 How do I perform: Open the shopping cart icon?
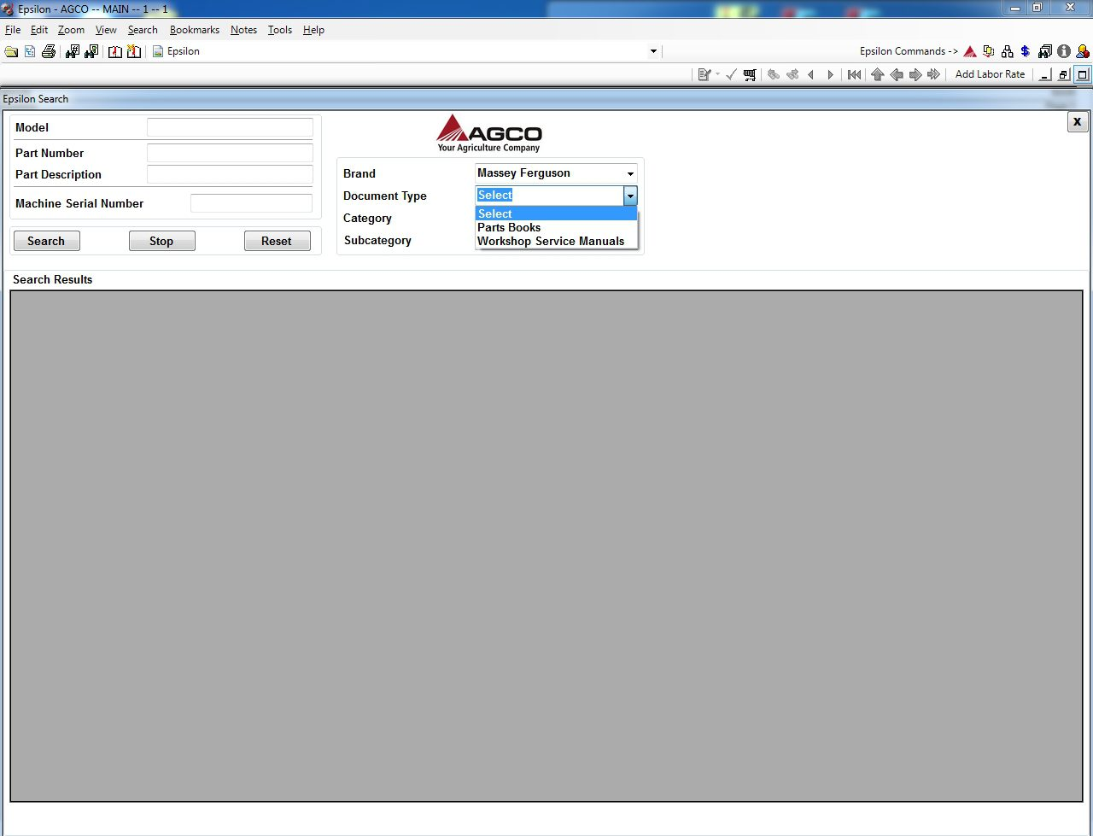[x=750, y=75]
